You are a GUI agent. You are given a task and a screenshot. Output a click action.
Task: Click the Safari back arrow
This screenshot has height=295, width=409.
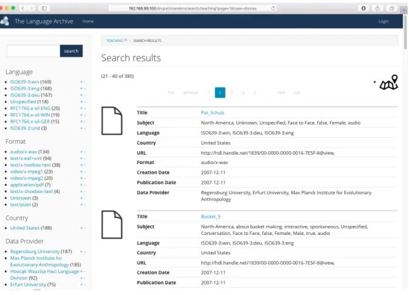[23, 8]
